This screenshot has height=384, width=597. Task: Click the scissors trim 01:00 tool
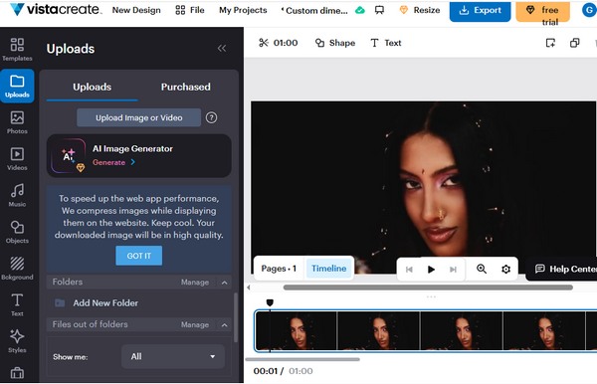coord(278,43)
